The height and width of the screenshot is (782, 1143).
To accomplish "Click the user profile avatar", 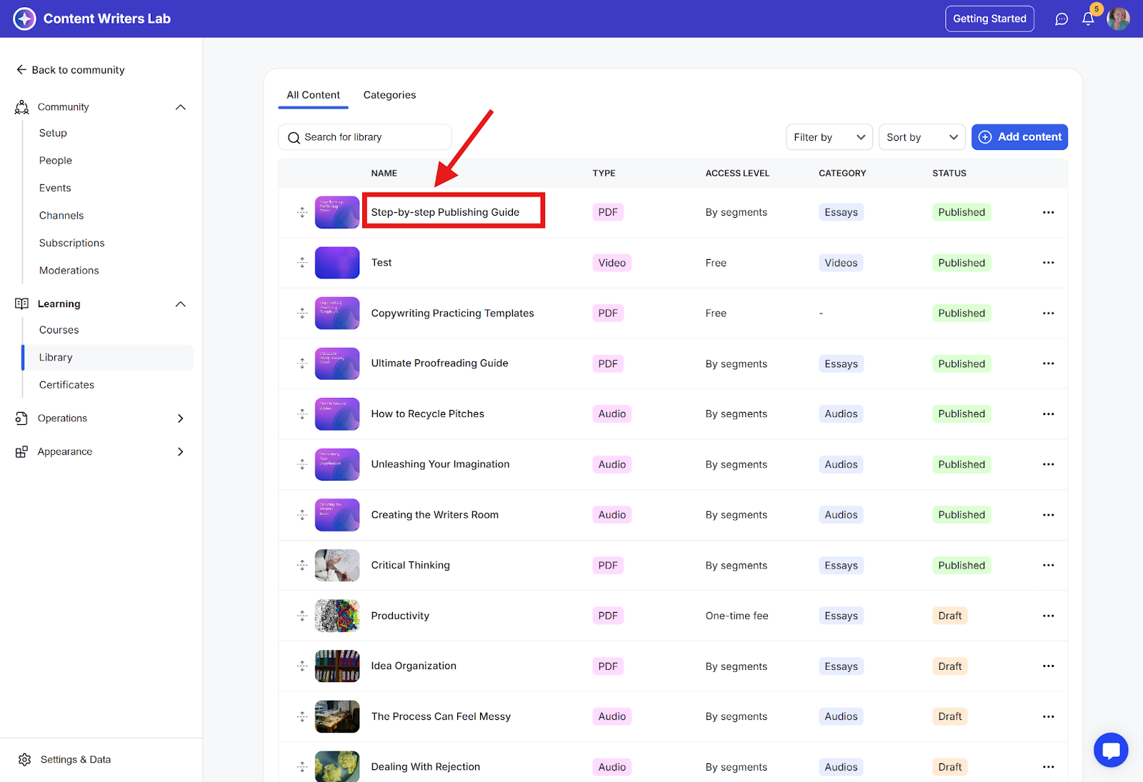I will click(x=1118, y=19).
